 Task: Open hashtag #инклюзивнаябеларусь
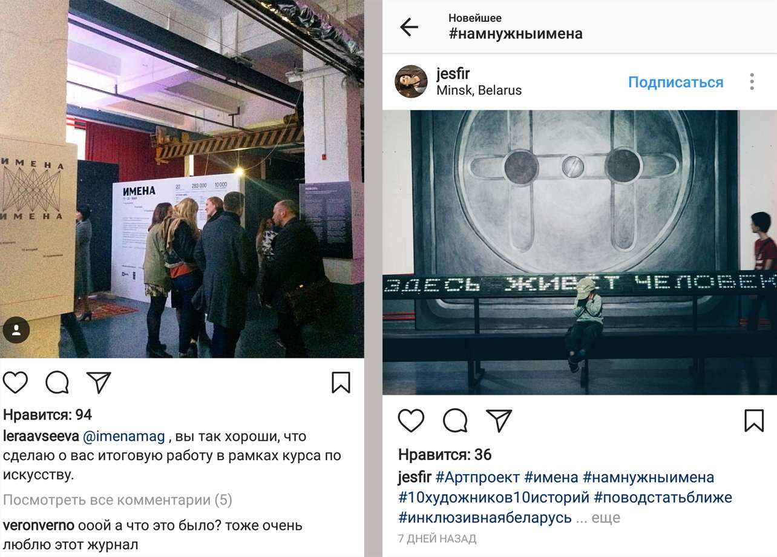[x=485, y=518]
